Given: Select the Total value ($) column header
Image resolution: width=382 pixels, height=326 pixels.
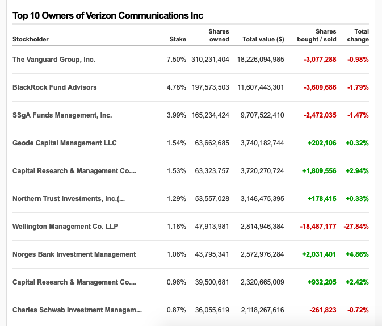Looking at the screenshot, I should 263,39.
